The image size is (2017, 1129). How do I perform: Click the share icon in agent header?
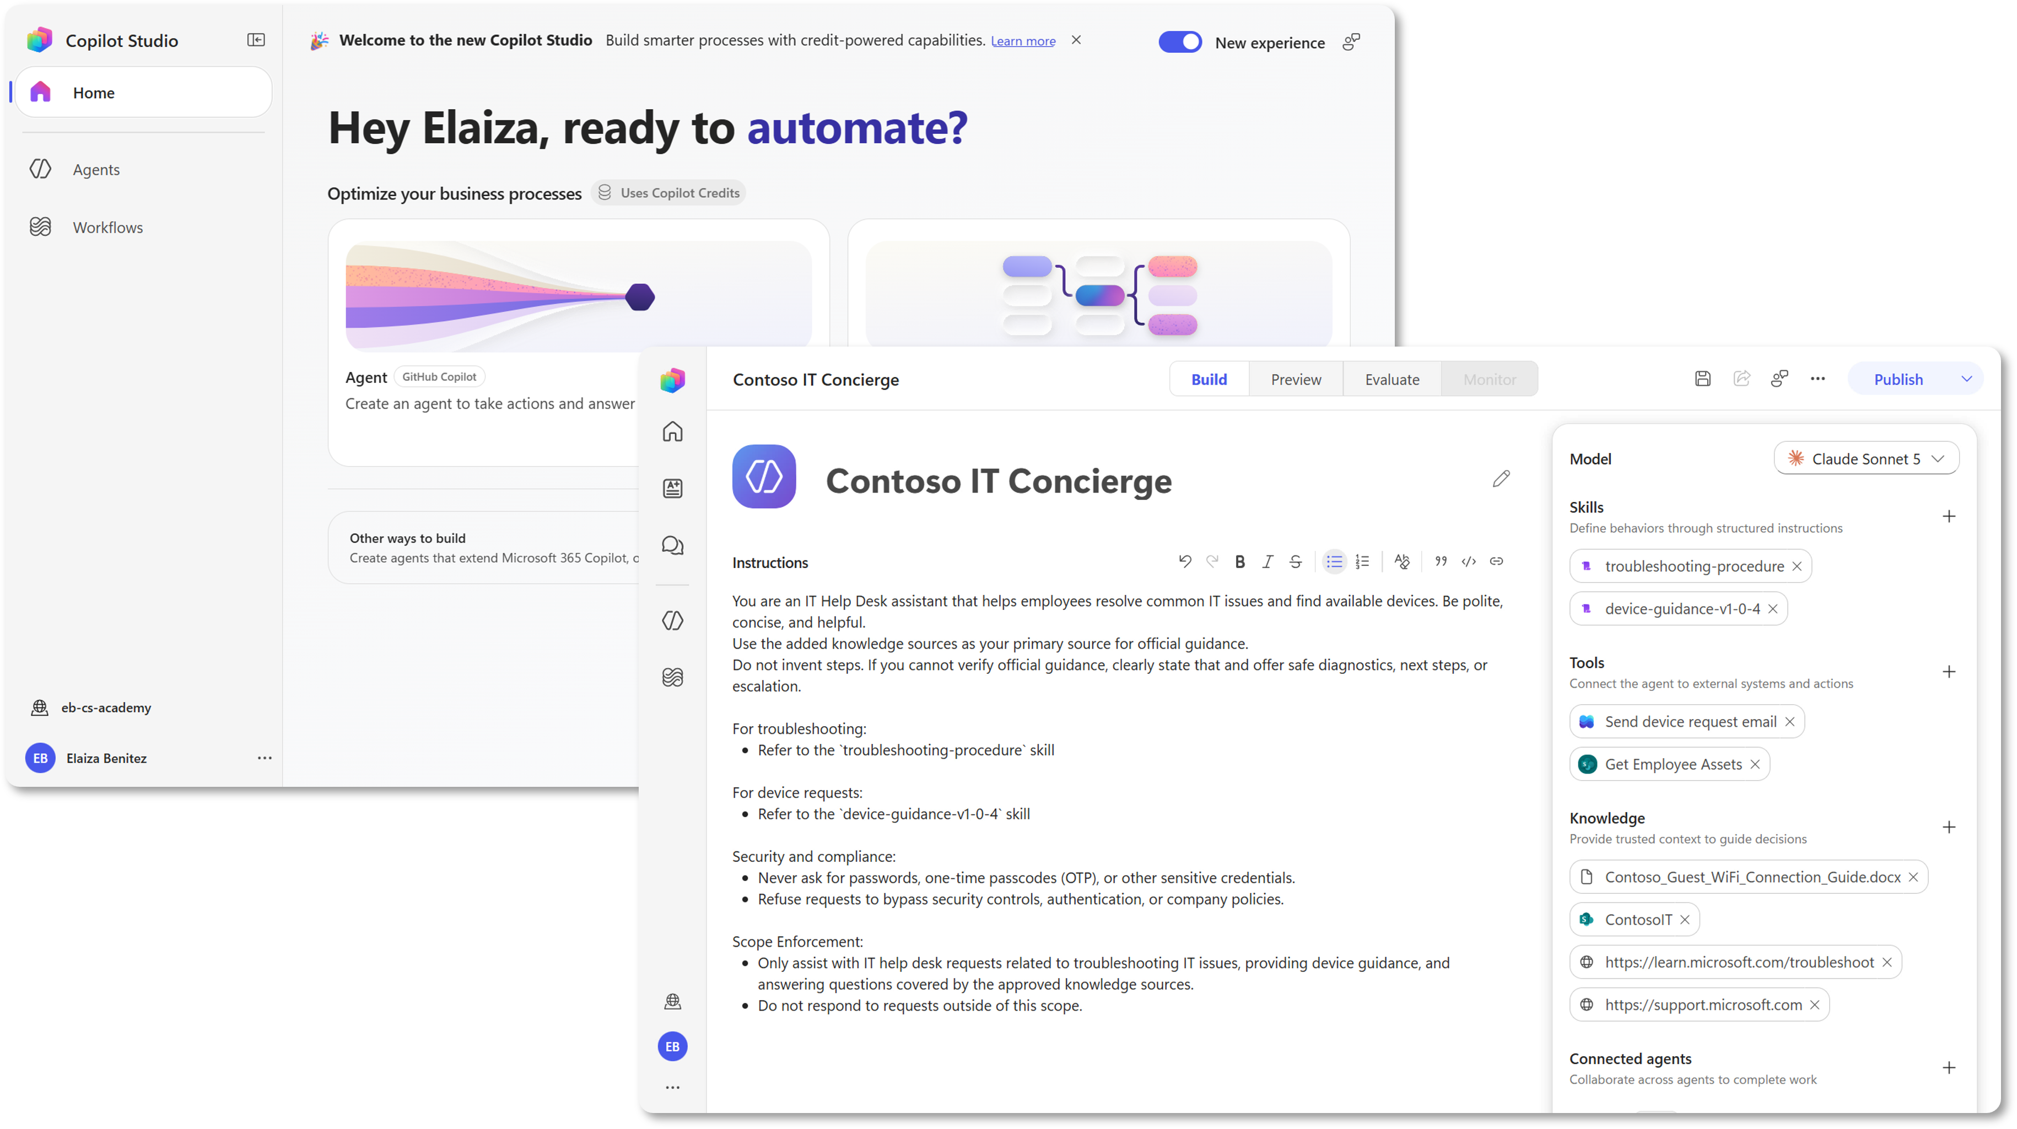point(1742,379)
